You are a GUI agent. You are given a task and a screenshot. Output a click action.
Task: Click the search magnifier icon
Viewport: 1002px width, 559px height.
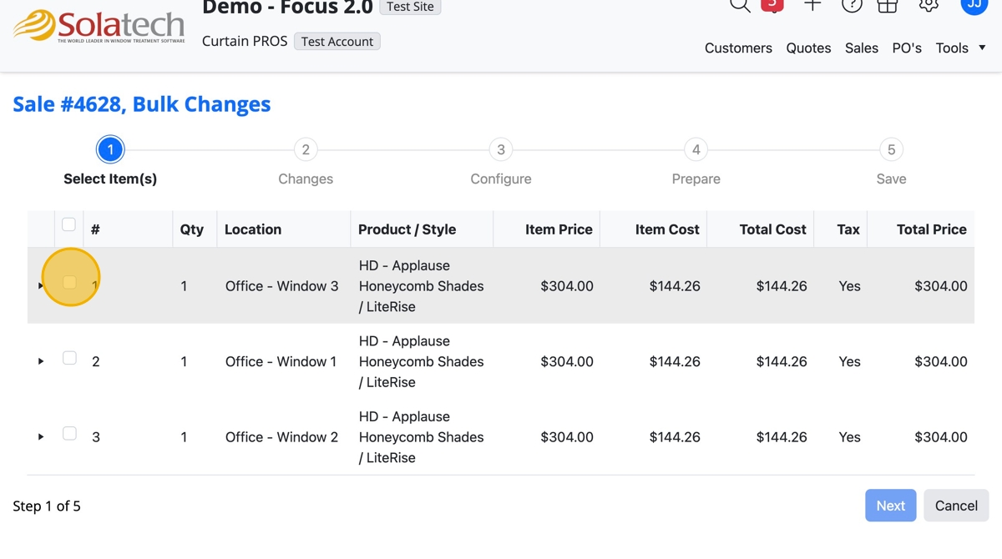click(740, 5)
